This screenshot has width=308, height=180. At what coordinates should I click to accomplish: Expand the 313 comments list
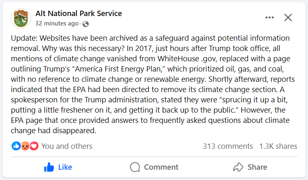click(x=228, y=146)
